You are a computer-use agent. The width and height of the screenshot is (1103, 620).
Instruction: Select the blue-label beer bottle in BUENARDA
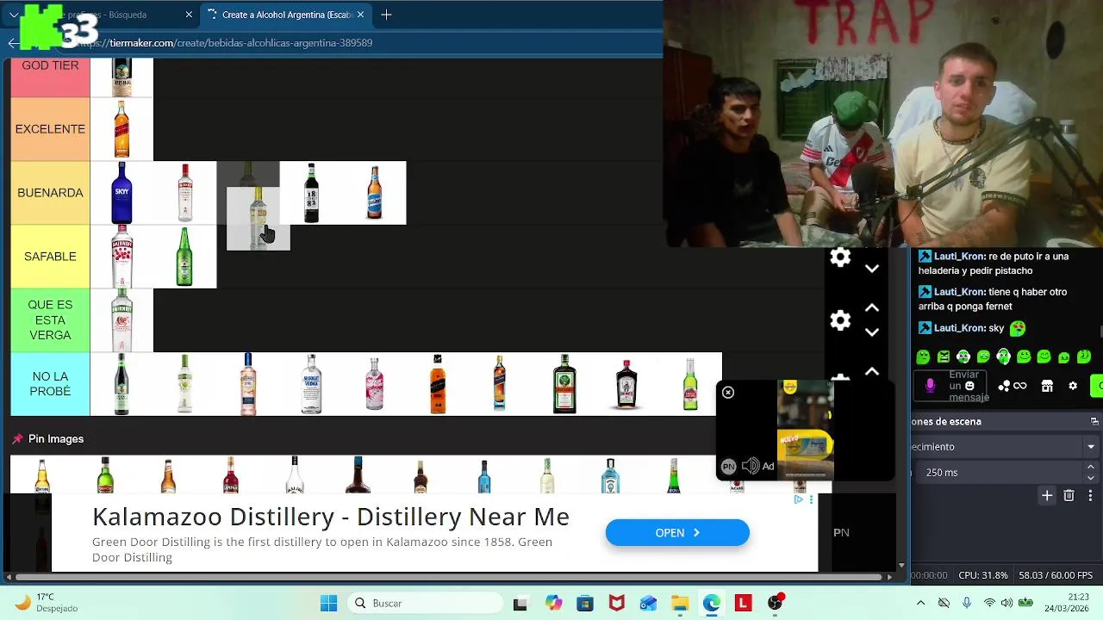coord(374,193)
